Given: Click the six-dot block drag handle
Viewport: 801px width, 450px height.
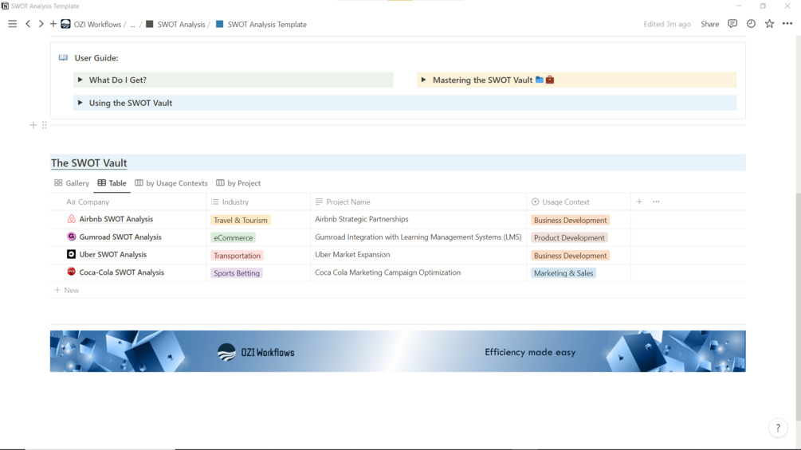Looking at the screenshot, I should point(45,125).
